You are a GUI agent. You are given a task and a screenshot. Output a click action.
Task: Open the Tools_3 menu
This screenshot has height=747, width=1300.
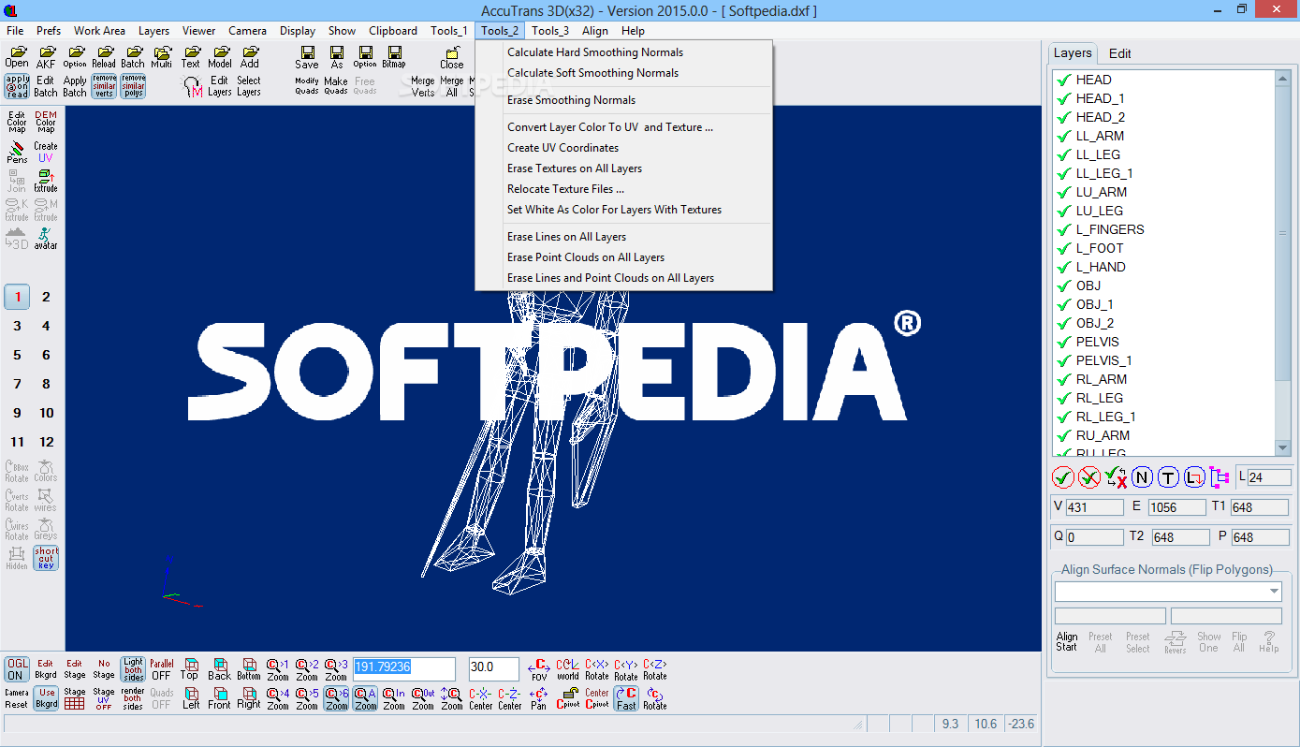(x=550, y=31)
